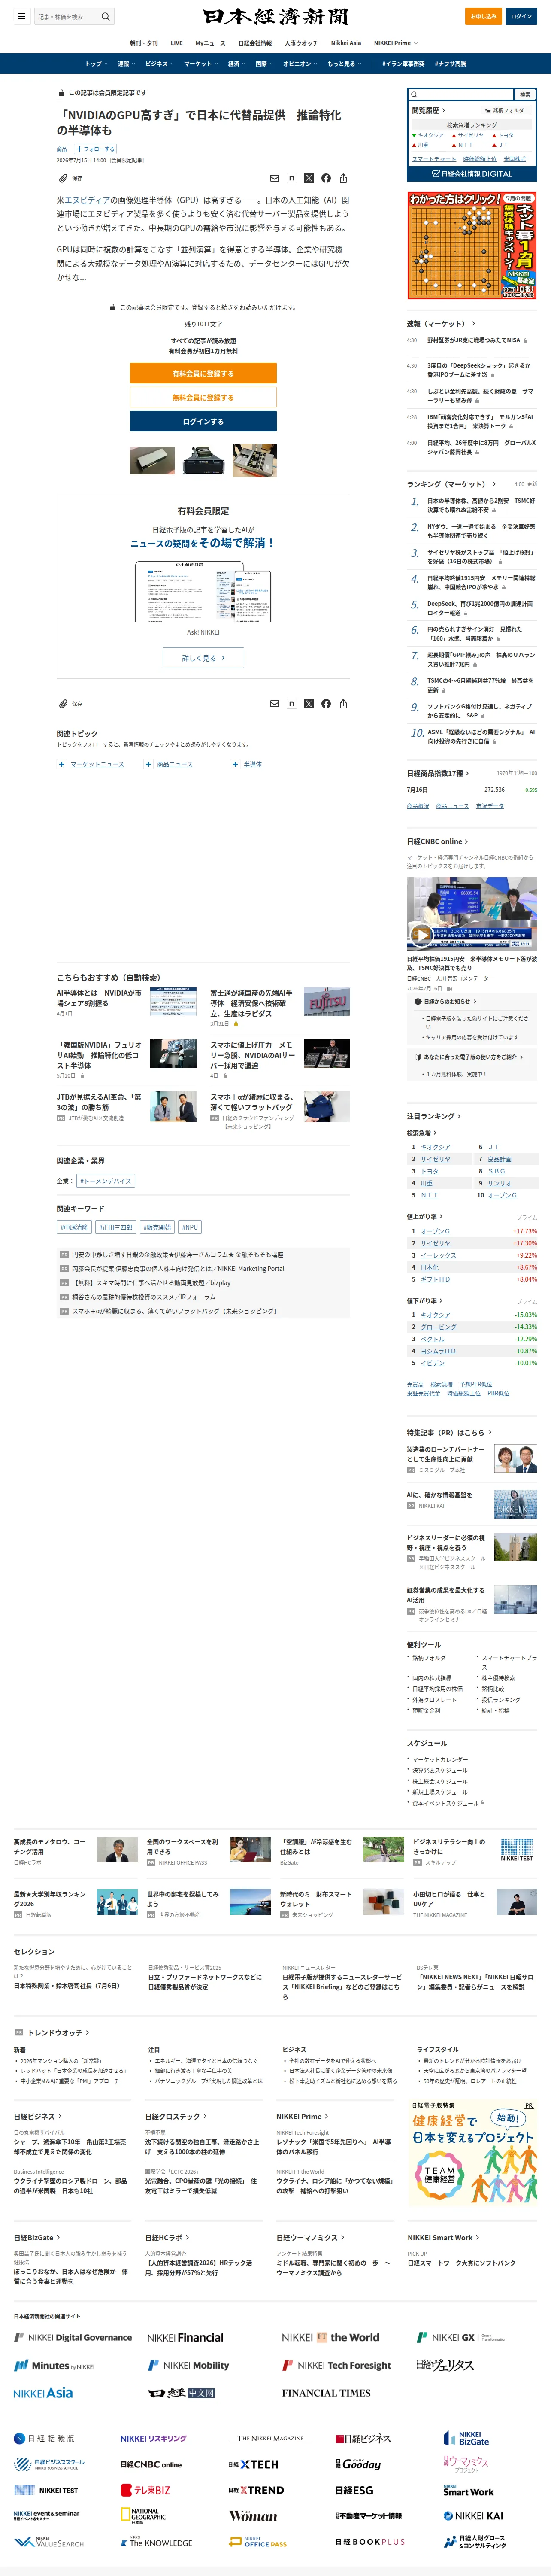Open the 人事ウオッチ menu item
The width and height of the screenshot is (551, 2576).
(301, 43)
